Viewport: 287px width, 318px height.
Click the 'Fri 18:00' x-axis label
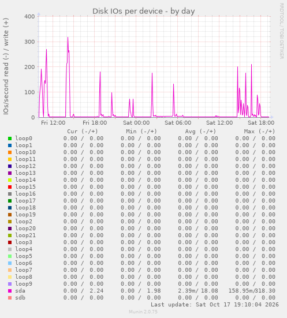coord(95,123)
